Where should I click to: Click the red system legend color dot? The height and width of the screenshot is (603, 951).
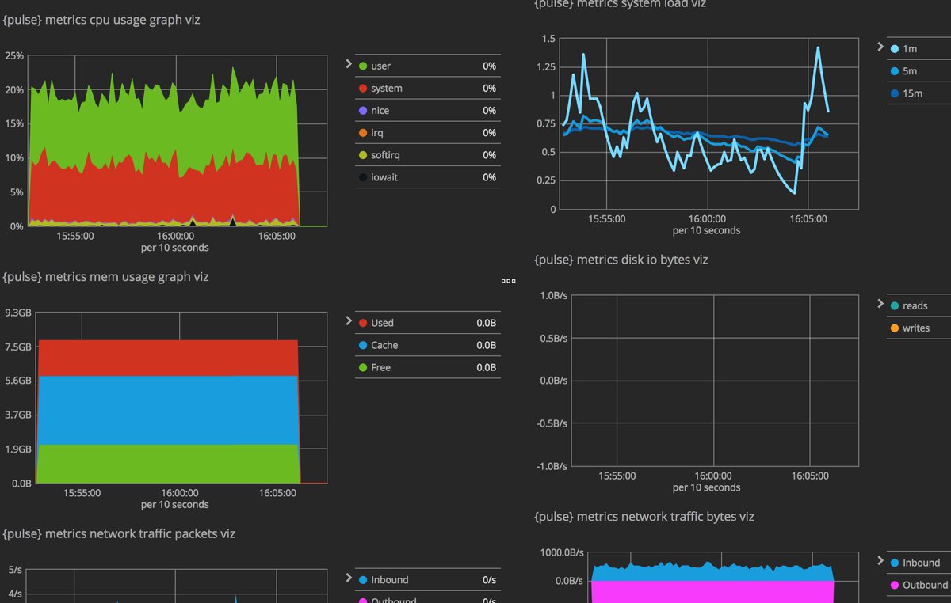pos(363,89)
